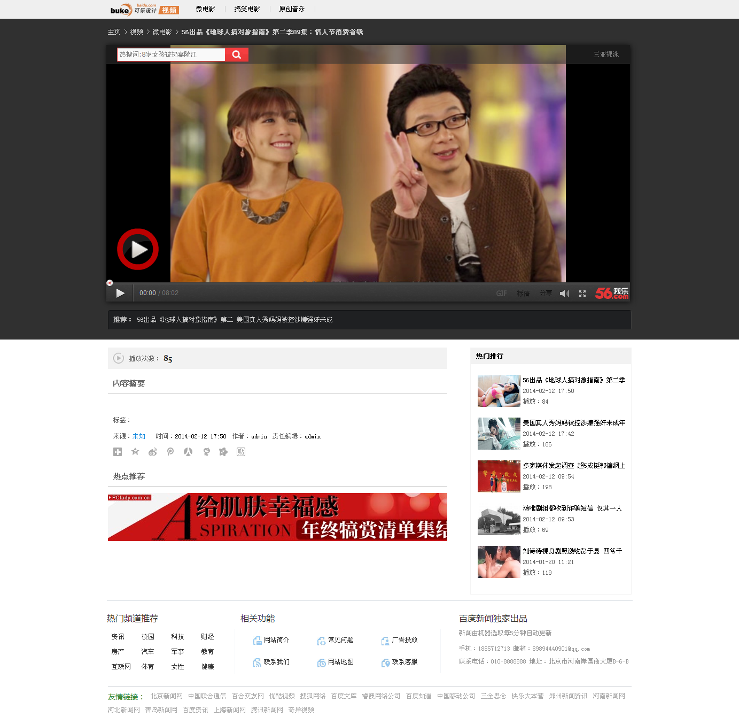Open the 微电影 navigation menu item
This screenshot has height=717, width=739.
coord(205,9)
